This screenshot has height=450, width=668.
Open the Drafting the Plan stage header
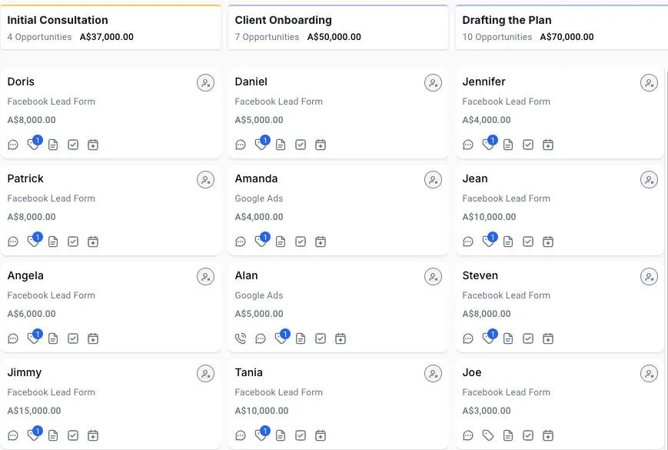click(507, 20)
